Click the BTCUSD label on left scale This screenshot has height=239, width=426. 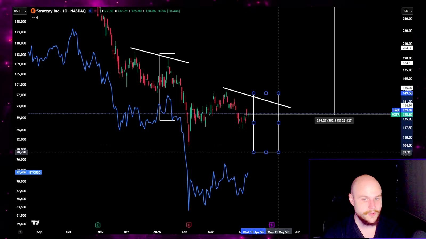pyautogui.click(x=35, y=172)
